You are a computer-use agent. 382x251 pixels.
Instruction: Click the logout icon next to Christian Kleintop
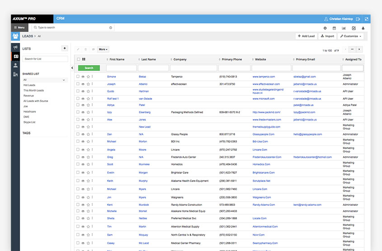(x=358, y=19)
